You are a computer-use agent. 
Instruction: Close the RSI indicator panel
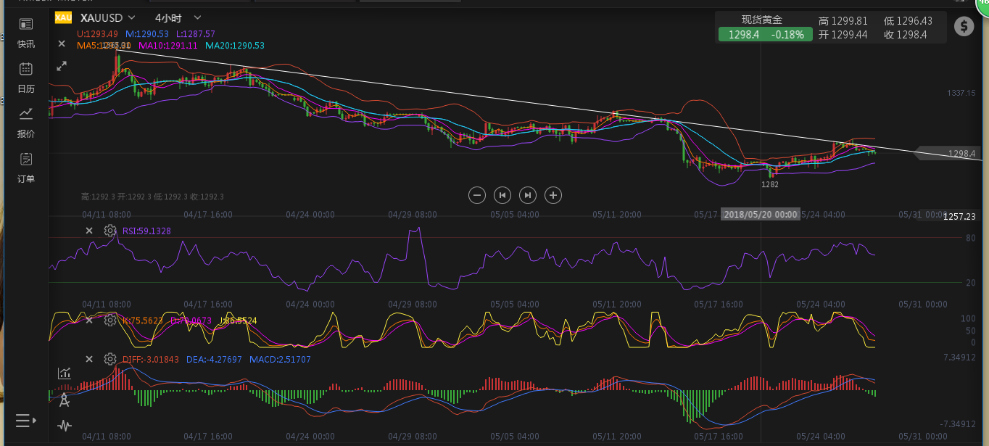click(x=89, y=231)
